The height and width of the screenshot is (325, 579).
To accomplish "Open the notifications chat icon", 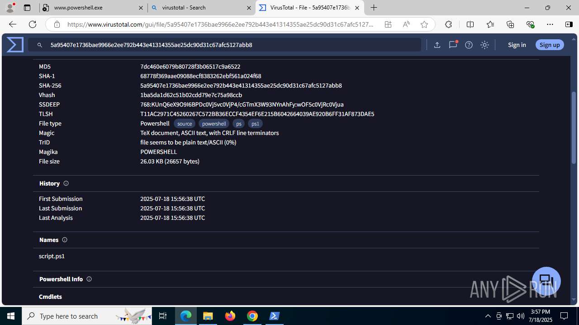I will click(x=453, y=45).
